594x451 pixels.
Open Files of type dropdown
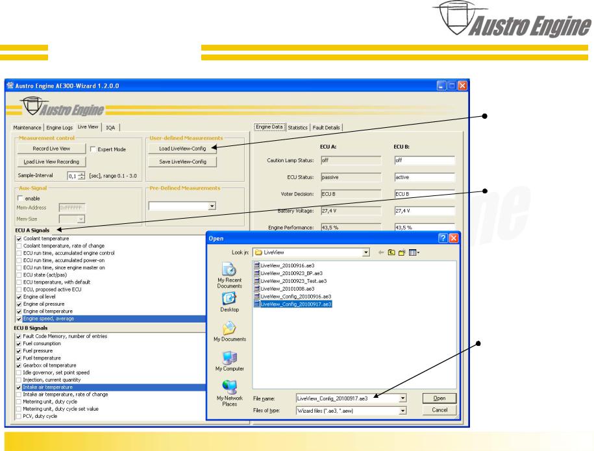click(x=402, y=411)
